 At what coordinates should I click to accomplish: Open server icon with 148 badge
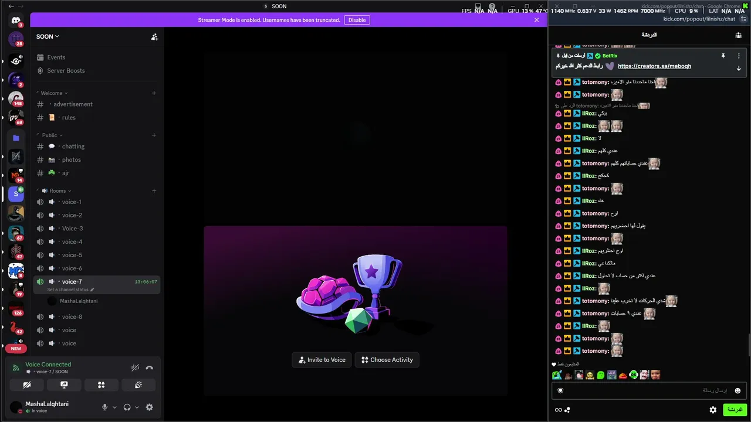pos(16,98)
